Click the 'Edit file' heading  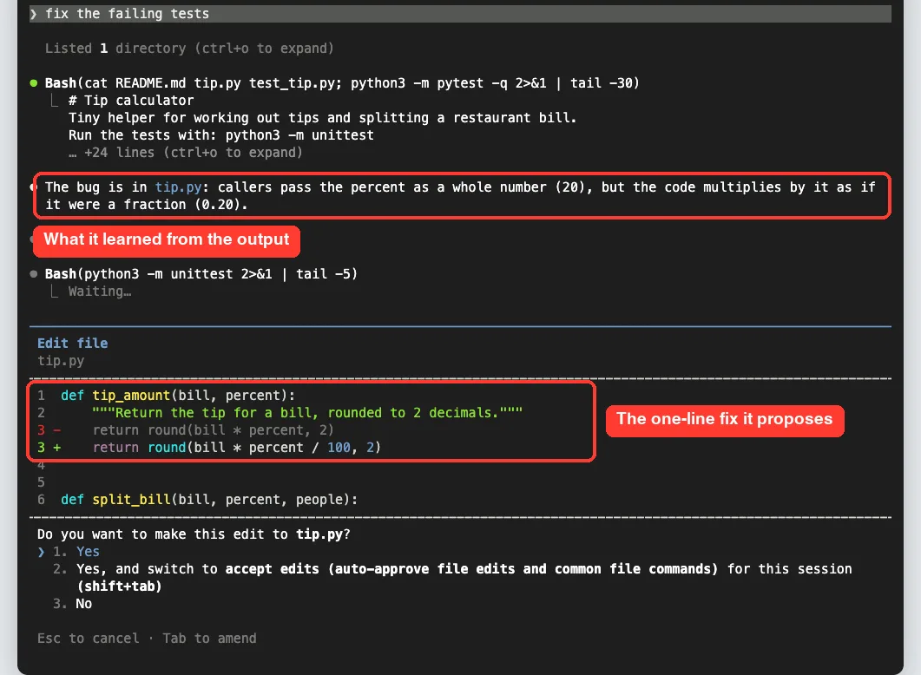pos(72,344)
